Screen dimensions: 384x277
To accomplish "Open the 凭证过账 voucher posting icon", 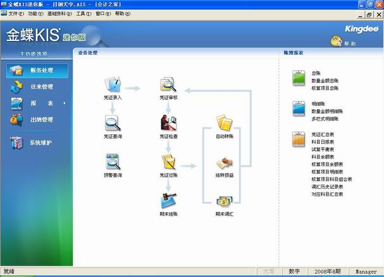I will (168, 162).
